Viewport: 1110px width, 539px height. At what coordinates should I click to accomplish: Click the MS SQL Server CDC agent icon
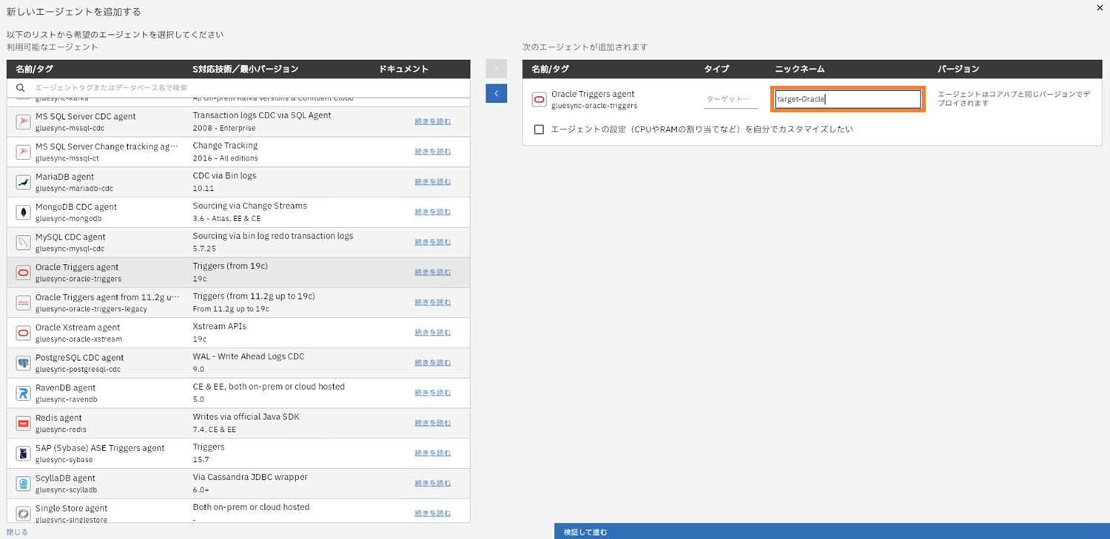click(23, 121)
